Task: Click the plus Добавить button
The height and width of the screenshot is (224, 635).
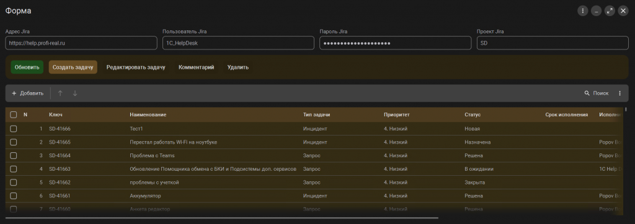Action: (x=27, y=93)
